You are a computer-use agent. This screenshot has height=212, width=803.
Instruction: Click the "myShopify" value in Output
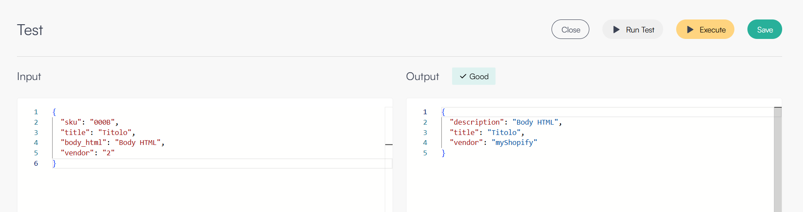(x=514, y=143)
